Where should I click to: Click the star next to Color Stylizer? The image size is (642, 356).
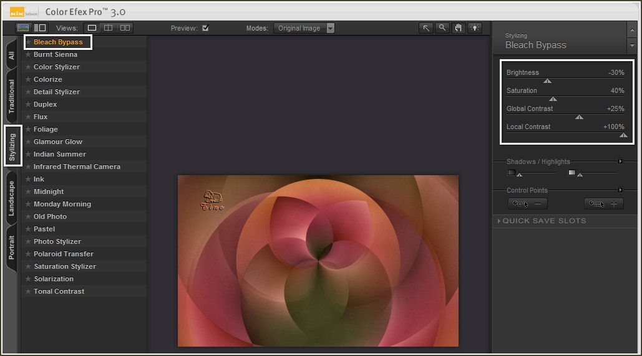[28, 67]
